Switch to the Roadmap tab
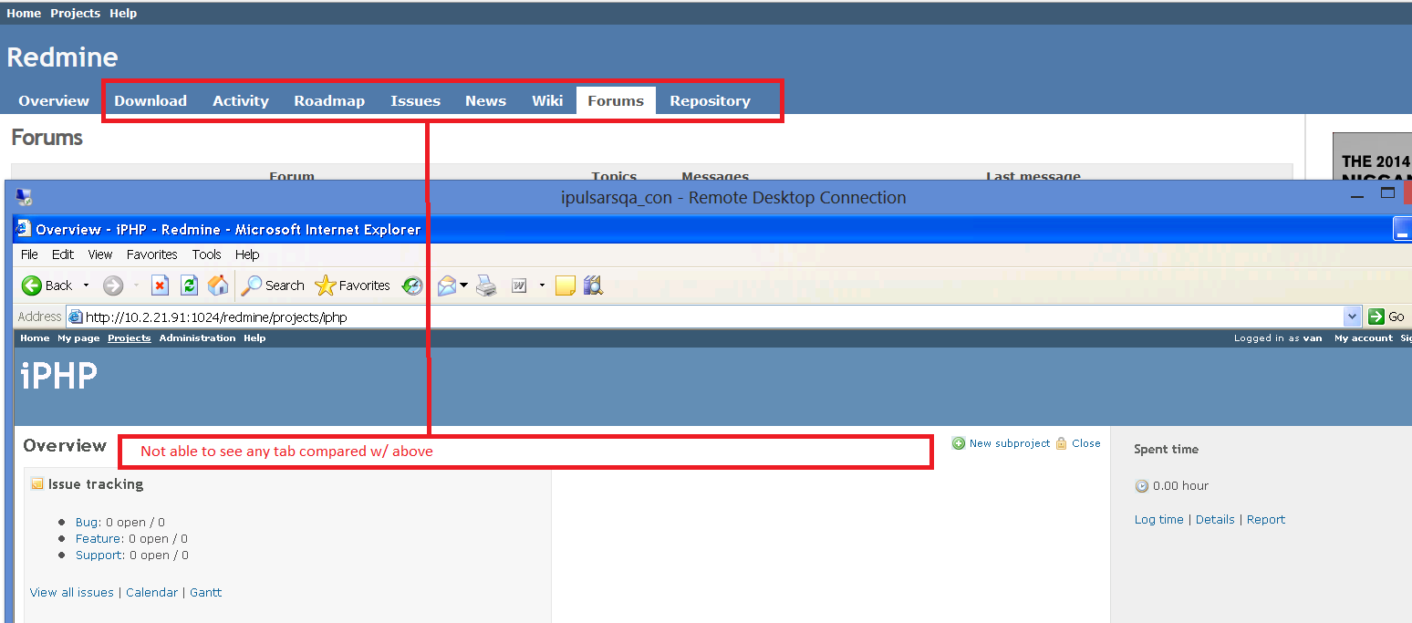The height and width of the screenshot is (623, 1412). (329, 101)
